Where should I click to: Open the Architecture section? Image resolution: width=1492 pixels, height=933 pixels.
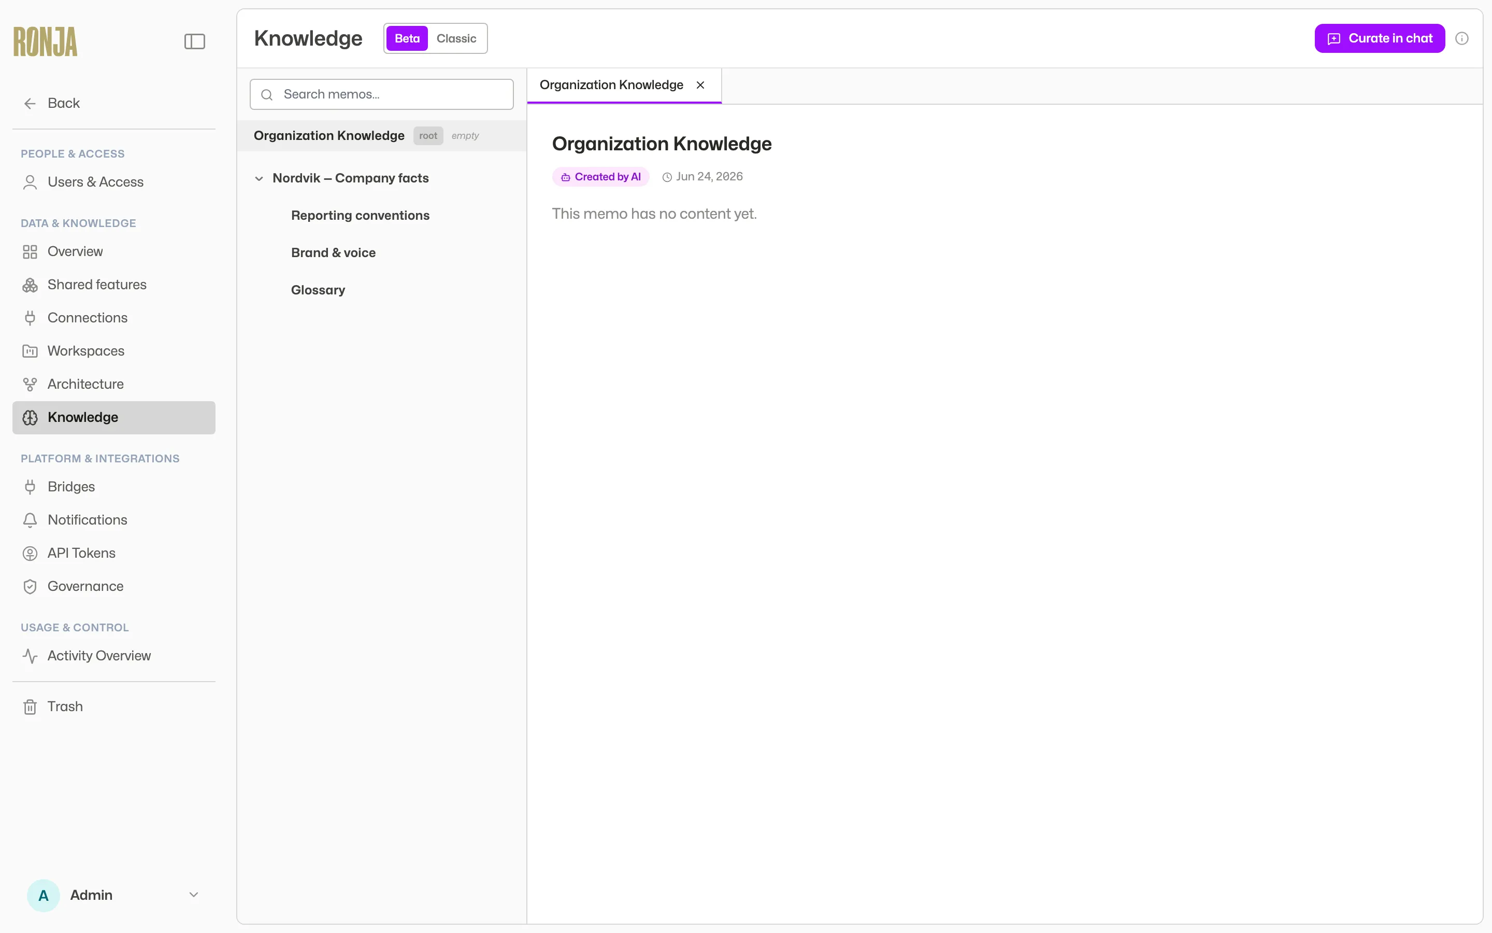pos(114,385)
